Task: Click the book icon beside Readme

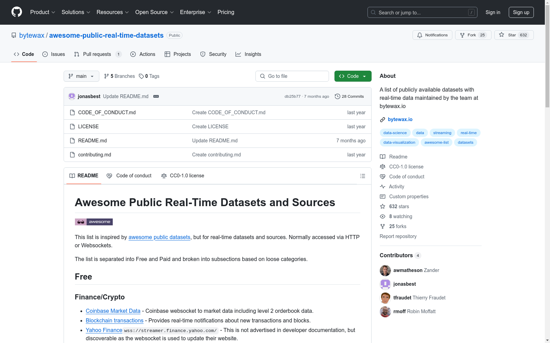Action: (383, 157)
